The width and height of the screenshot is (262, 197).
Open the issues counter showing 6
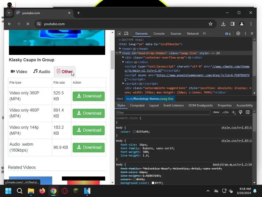[x=228, y=34]
